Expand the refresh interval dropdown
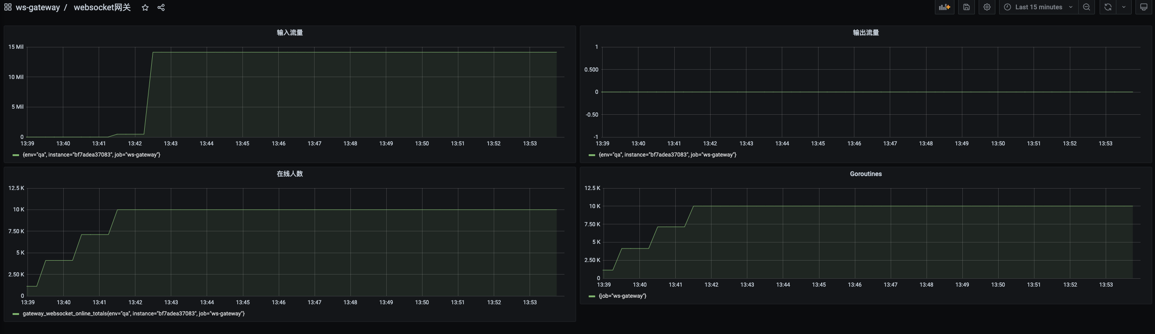This screenshot has height=334, width=1155. click(1124, 7)
